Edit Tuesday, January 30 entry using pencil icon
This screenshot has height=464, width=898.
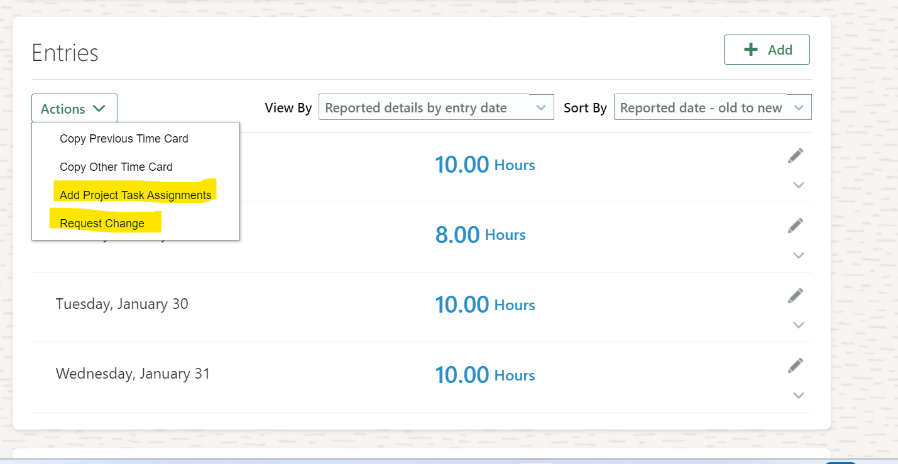795,295
